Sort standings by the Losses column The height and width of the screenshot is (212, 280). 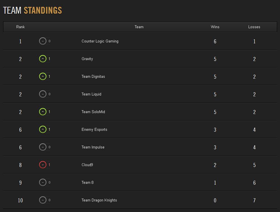(x=254, y=27)
